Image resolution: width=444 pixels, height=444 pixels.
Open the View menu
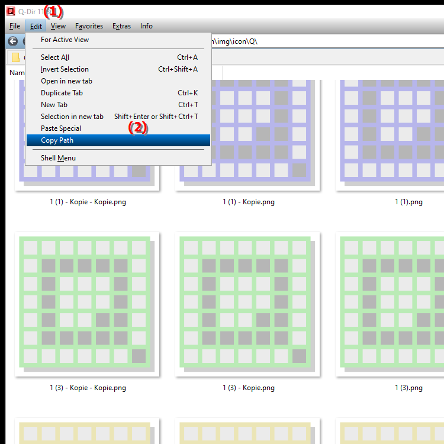tap(58, 26)
